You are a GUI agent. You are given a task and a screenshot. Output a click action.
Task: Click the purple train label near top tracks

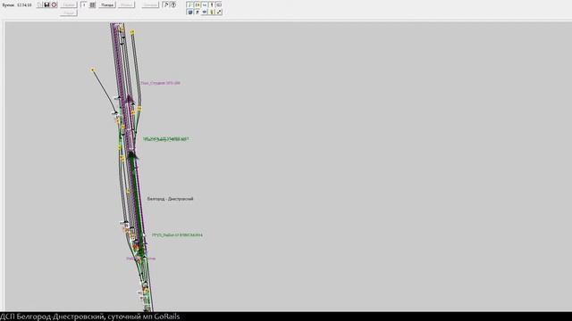click(161, 83)
